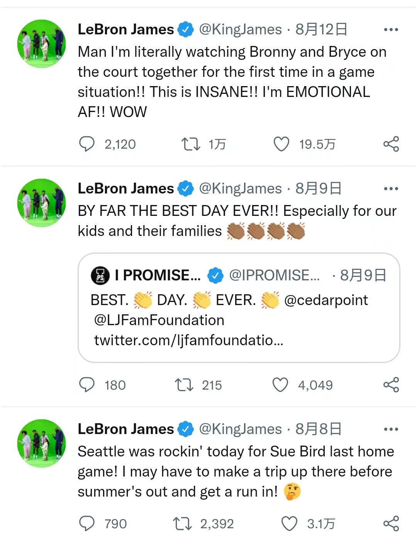Share the August 12 tweet

click(x=391, y=144)
